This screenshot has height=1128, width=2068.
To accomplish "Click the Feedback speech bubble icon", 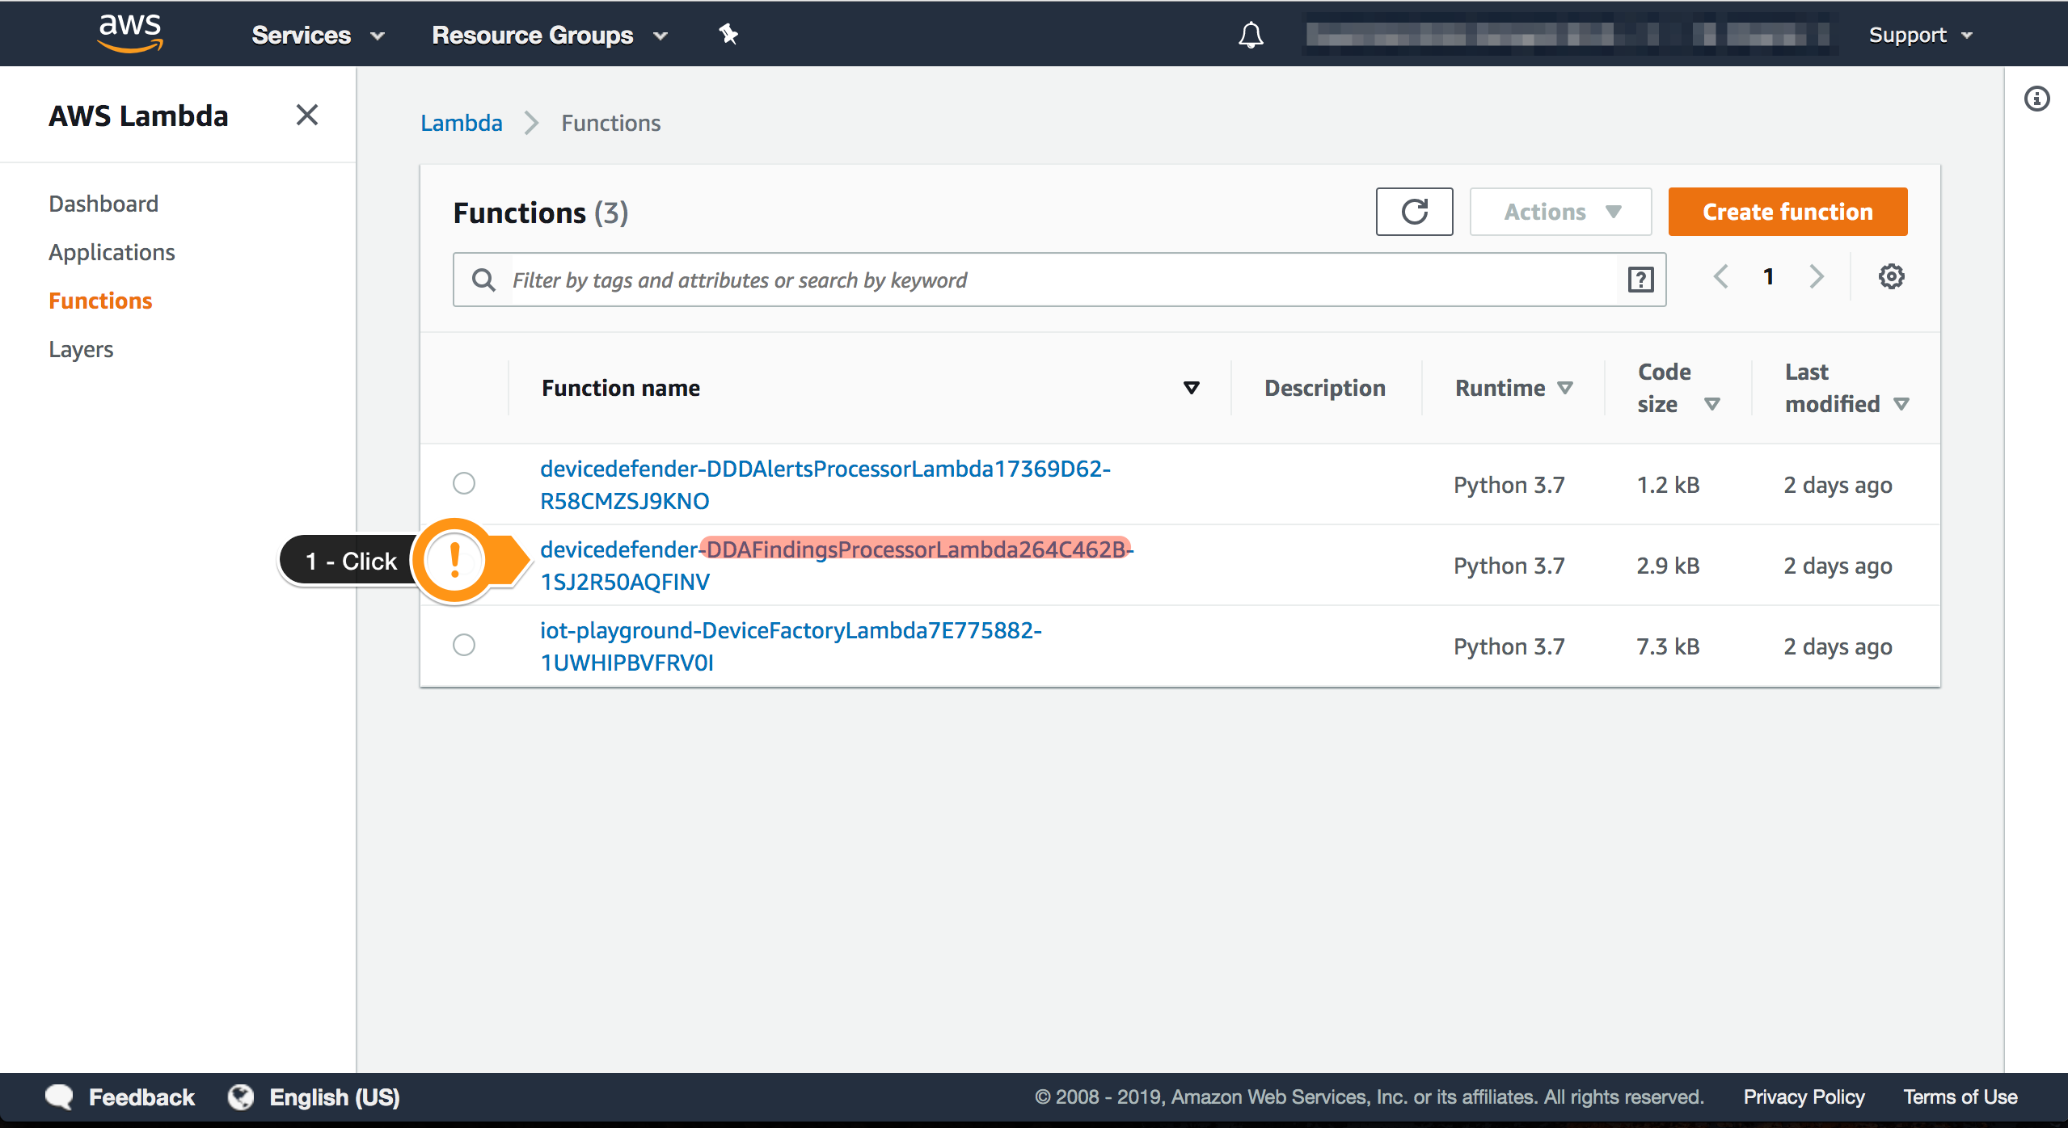I will click(x=59, y=1096).
